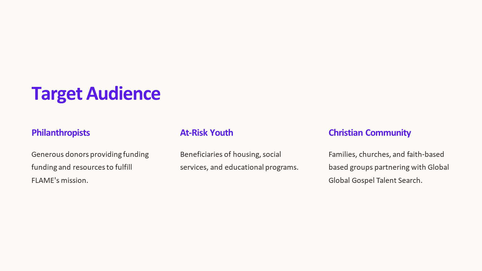Click the word "At-Risk" in the heading
The image size is (482, 271).
tap(194, 133)
